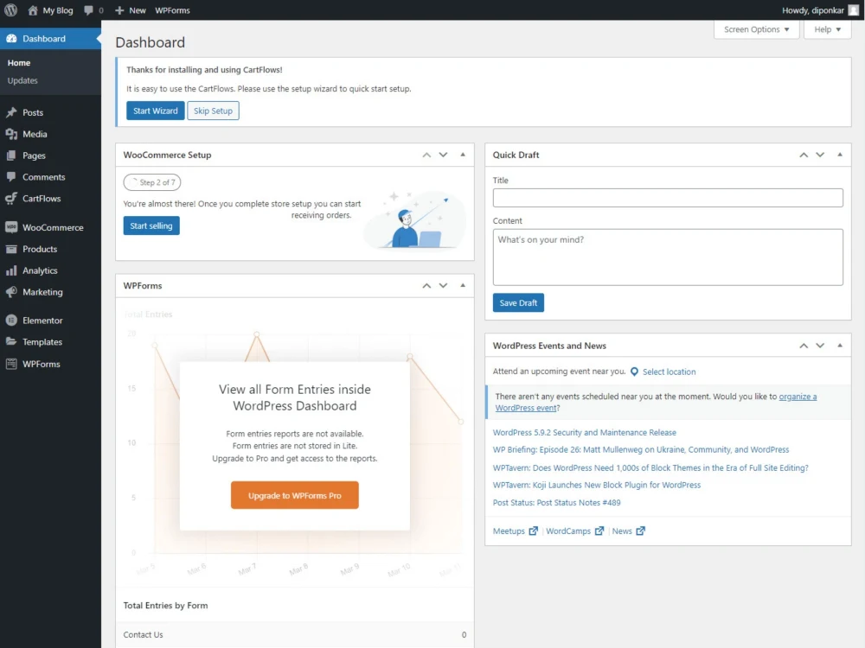Move WordPress Events and News widget up
865x648 pixels.
[804, 346]
